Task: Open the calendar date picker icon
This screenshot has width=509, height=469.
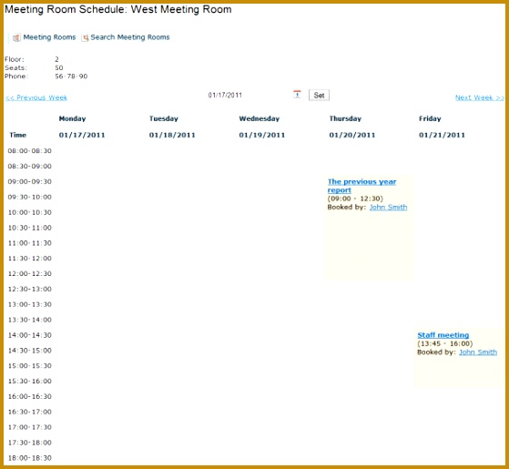Action: [x=297, y=95]
